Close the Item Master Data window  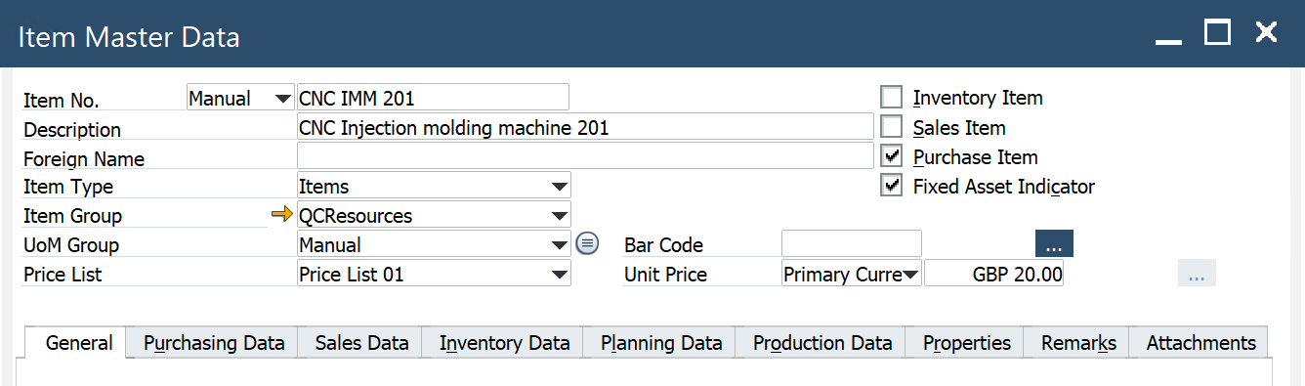pyautogui.click(x=1266, y=32)
